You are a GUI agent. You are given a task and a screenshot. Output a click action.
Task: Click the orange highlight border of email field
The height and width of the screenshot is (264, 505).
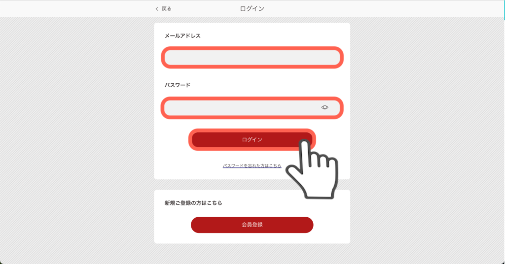coord(252,49)
